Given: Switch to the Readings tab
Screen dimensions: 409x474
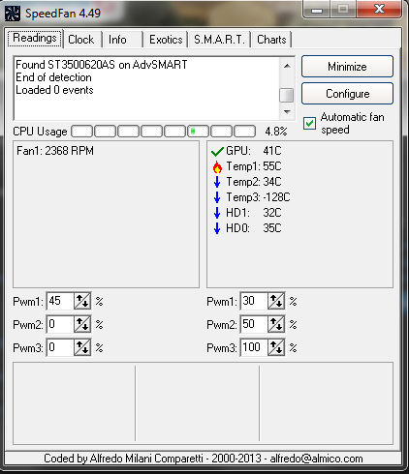Looking at the screenshot, I should pyautogui.click(x=35, y=39).
